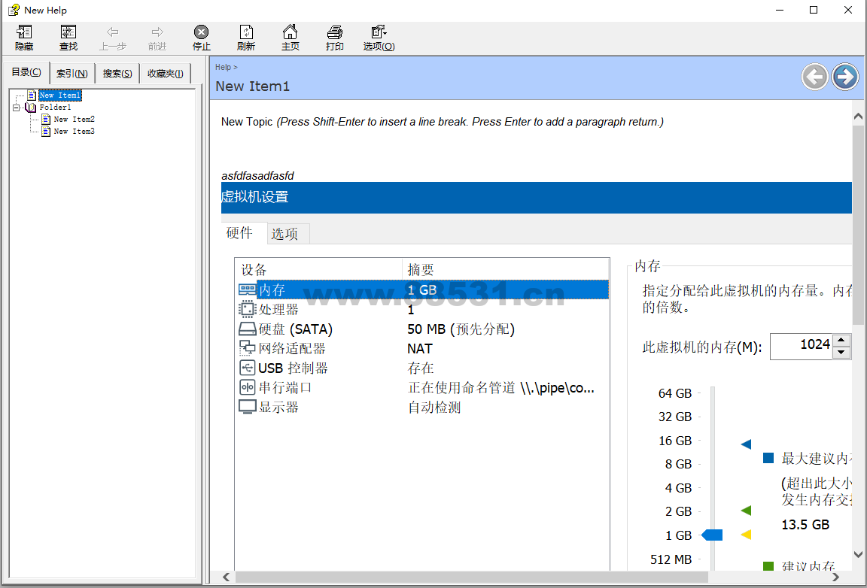Click the page icon beside New Item3
The width and height of the screenshot is (867, 588).
click(x=46, y=132)
